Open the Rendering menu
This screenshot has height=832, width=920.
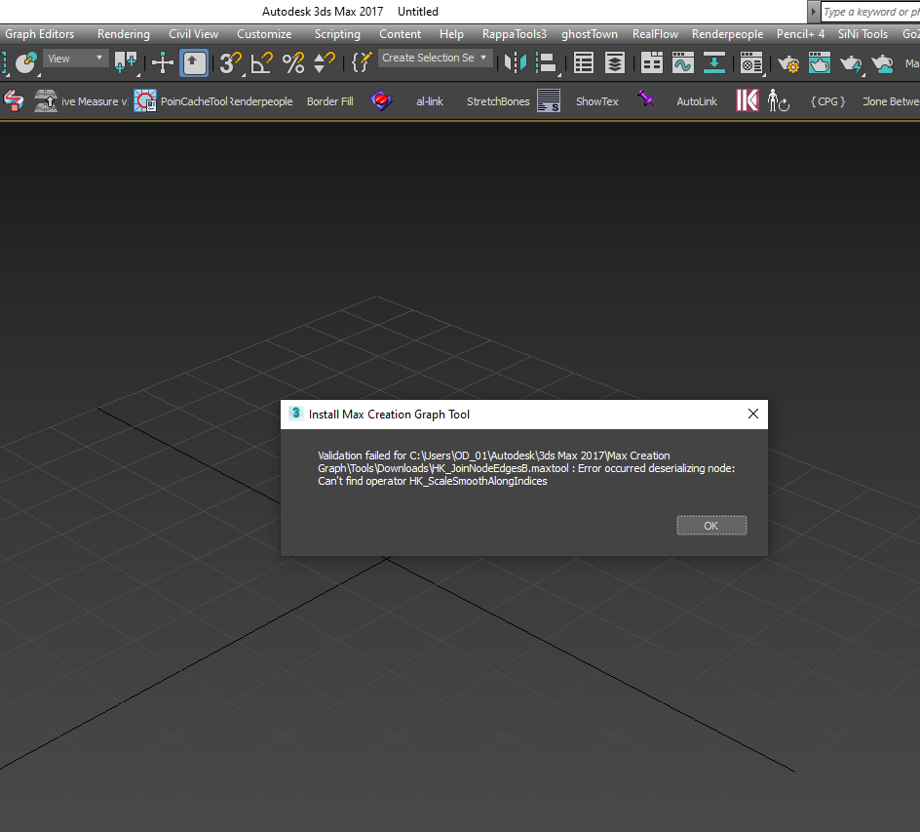123,34
